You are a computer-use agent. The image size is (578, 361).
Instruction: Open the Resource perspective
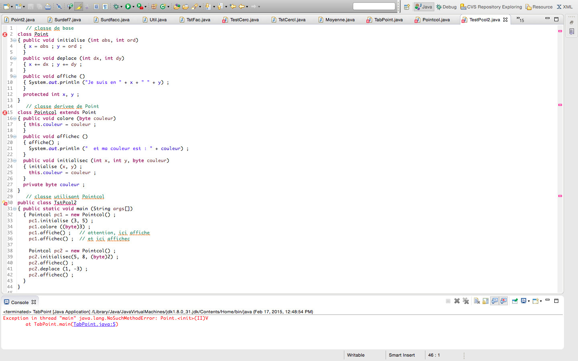[x=539, y=7]
